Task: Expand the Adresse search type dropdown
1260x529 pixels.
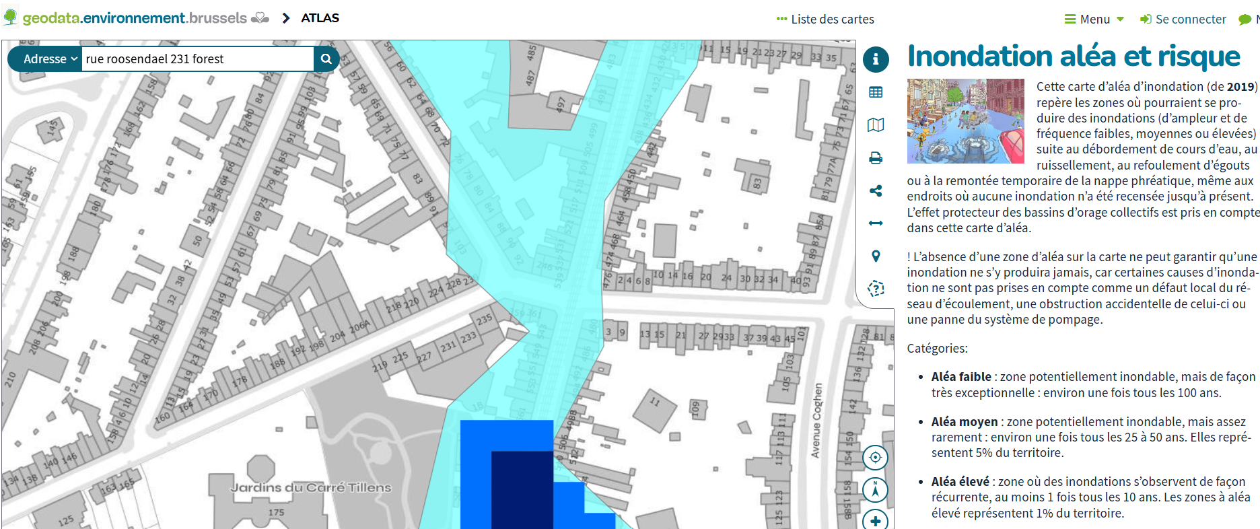Action: (50, 59)
